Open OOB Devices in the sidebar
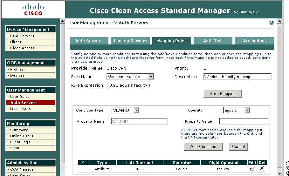Screen dimensions: 289x176 (31, 75)
